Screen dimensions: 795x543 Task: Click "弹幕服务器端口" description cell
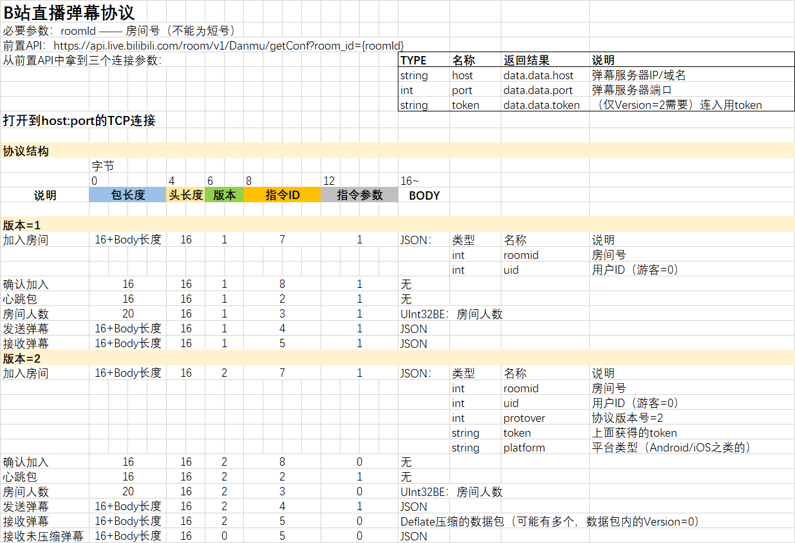coord(631,90)
